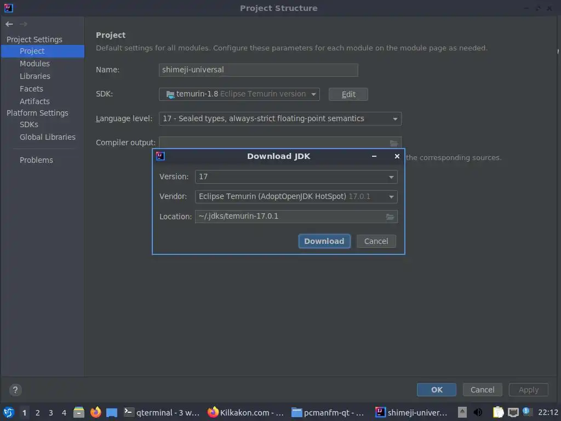Close the Download JDK dialog
This screenshot has height=421, width=561.
pyautogui.click(x=397, y=156)
